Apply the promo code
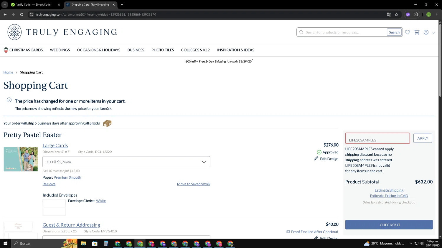442x248 pixels. [423, 138]
